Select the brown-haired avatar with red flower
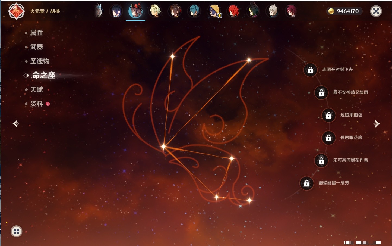The width and height of the screenshot is (392, 246). coord(175,11)
